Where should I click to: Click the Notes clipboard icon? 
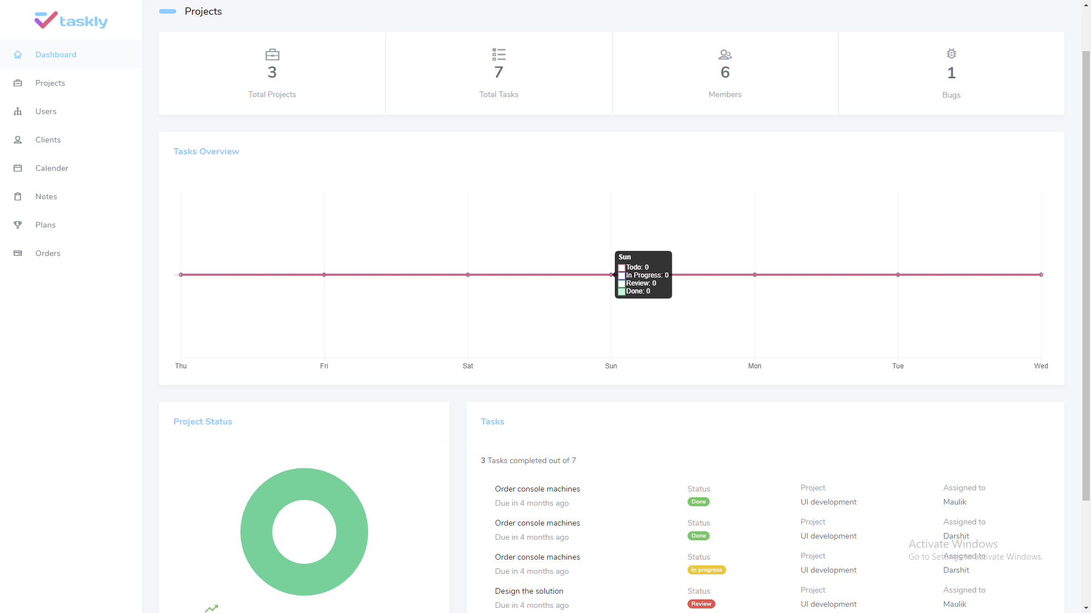pos(18,196)
